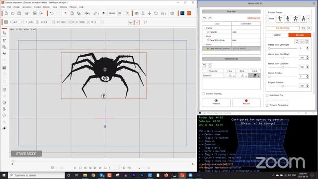Adjust Hands Move Front/Back slider handle
318x179 pixels.
point(283,58)
